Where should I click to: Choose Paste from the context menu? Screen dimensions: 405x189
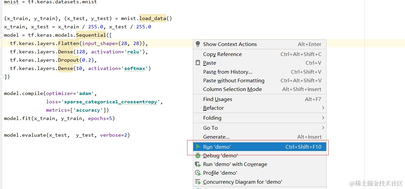[x=260, y=63]
